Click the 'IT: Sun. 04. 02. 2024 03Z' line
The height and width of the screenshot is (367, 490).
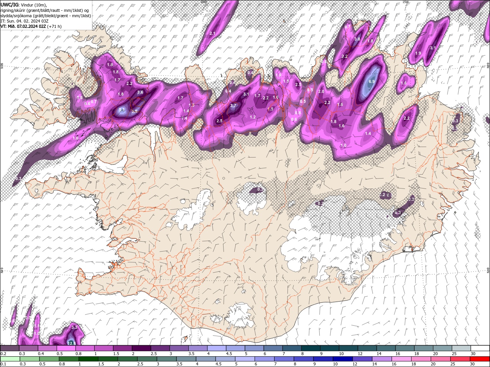click(x=24, y=21)
